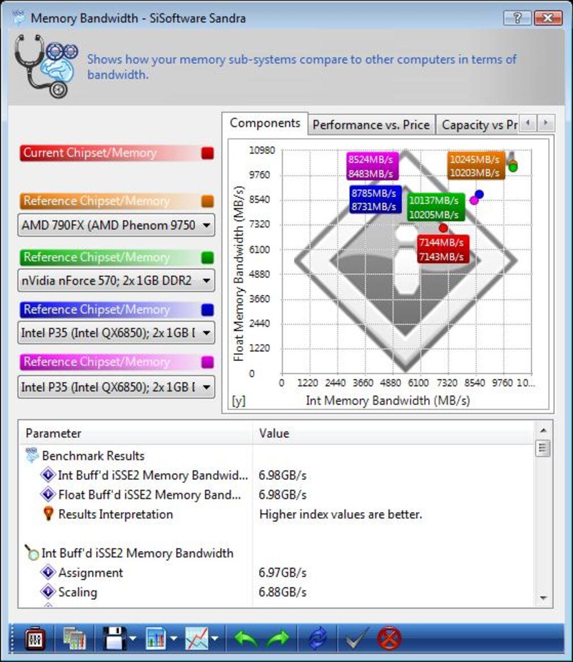This screenshot has height=662, width=573.
Task: Switch to the Components tab
Action: [265, 123]
